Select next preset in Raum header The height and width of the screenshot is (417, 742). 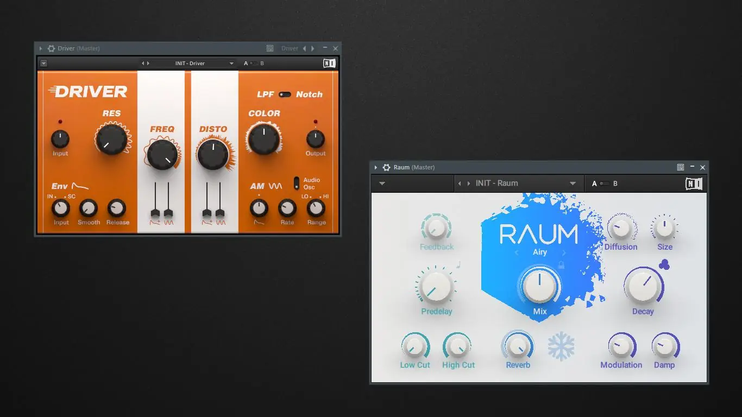click(x=469, y=184)
